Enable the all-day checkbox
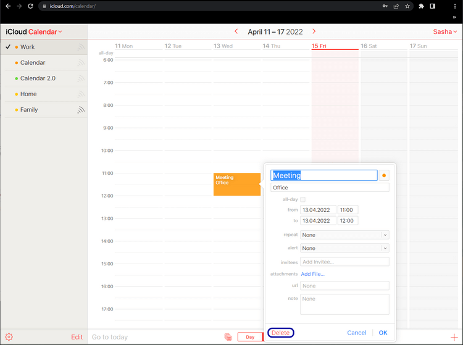Viewport: 463px width, 345px height. click(302, 199)
